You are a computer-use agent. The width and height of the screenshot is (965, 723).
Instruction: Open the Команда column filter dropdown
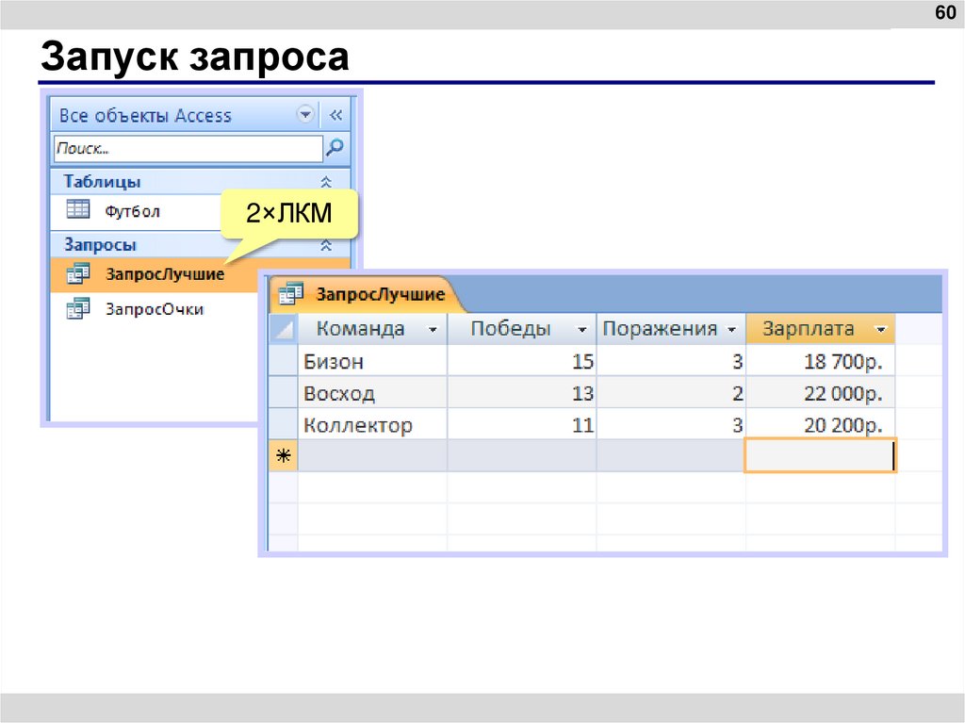tap(433, 328)
